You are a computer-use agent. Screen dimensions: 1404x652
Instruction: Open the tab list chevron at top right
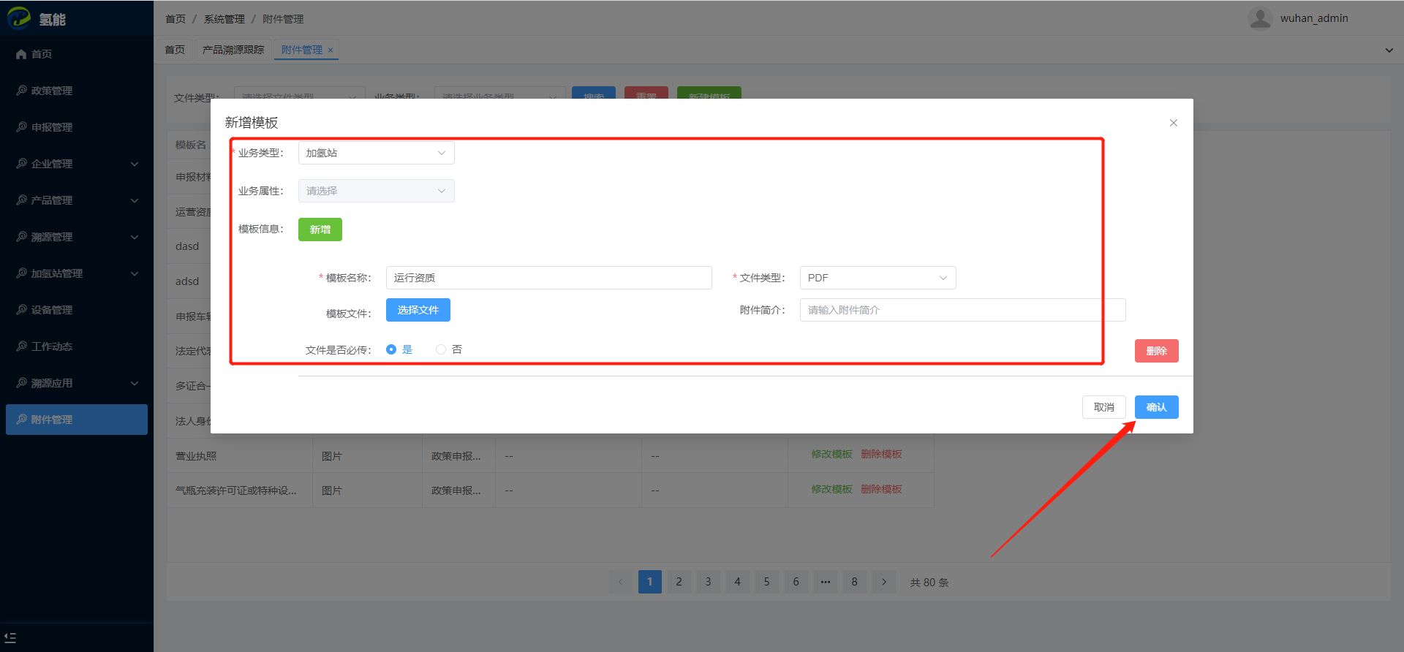pyautogui.click(x=1389, y=50)
